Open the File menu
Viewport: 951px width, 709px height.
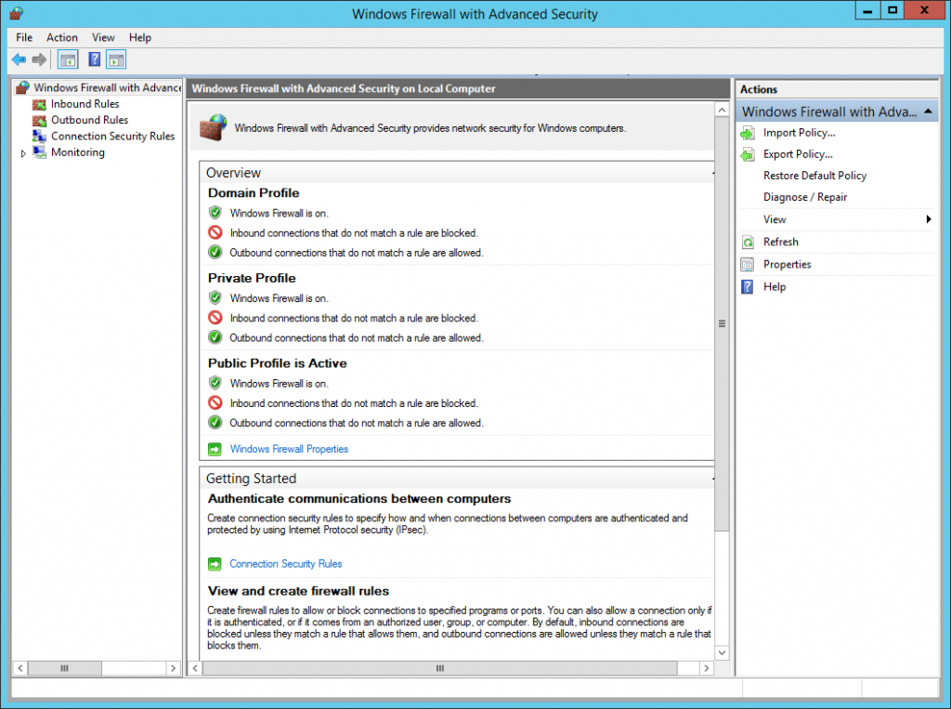click(24, 38)
